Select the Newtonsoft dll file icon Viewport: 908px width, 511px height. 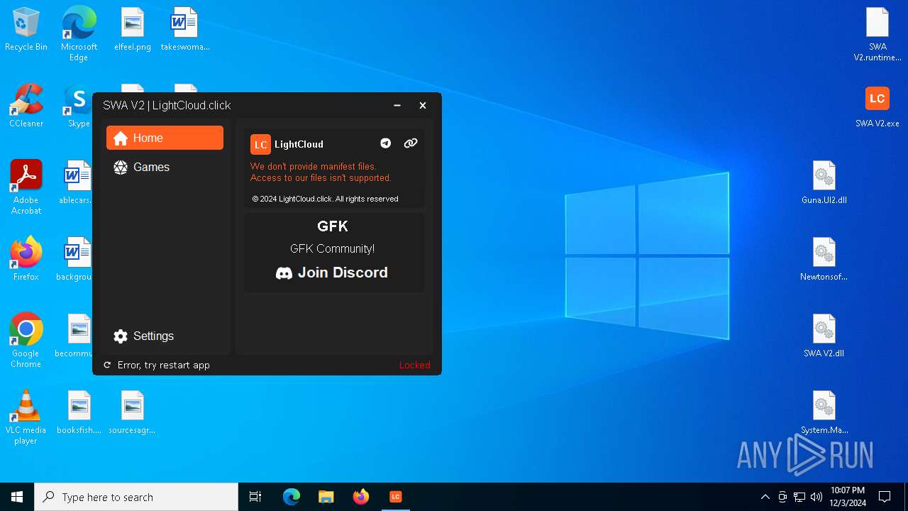(824, 259)
